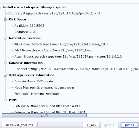This screenshot has height=128, width=139.
Task: Select the Ports heading label
Action: click(13, 100)
